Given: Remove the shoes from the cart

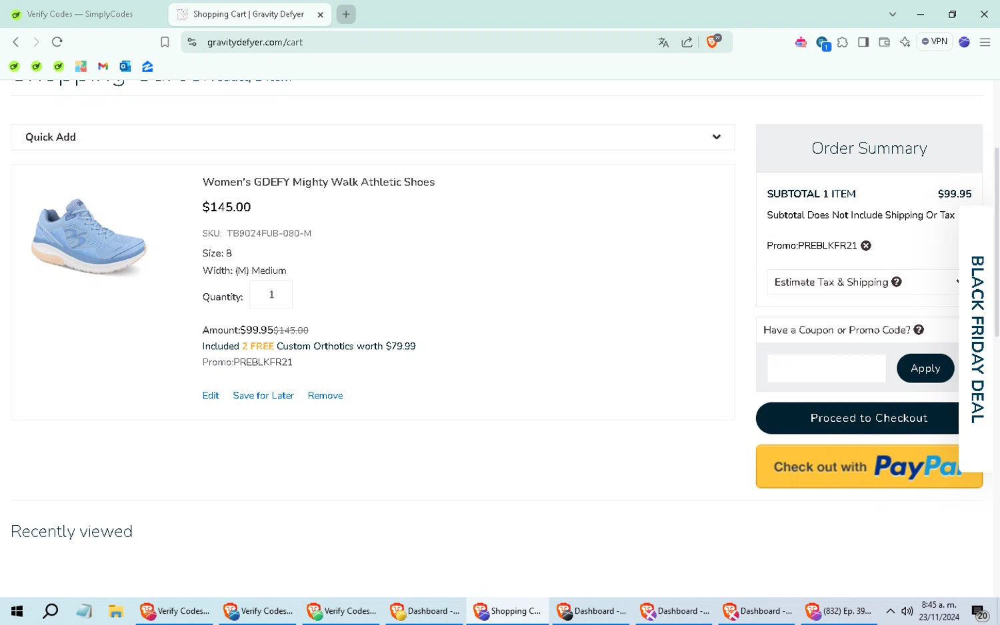Looking at the screenshot, I should pyautogui.click(x=325, y=395).
